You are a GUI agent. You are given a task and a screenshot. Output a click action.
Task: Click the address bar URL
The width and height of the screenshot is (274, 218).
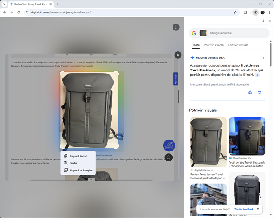pyautogui.click(x=61, y=13)
